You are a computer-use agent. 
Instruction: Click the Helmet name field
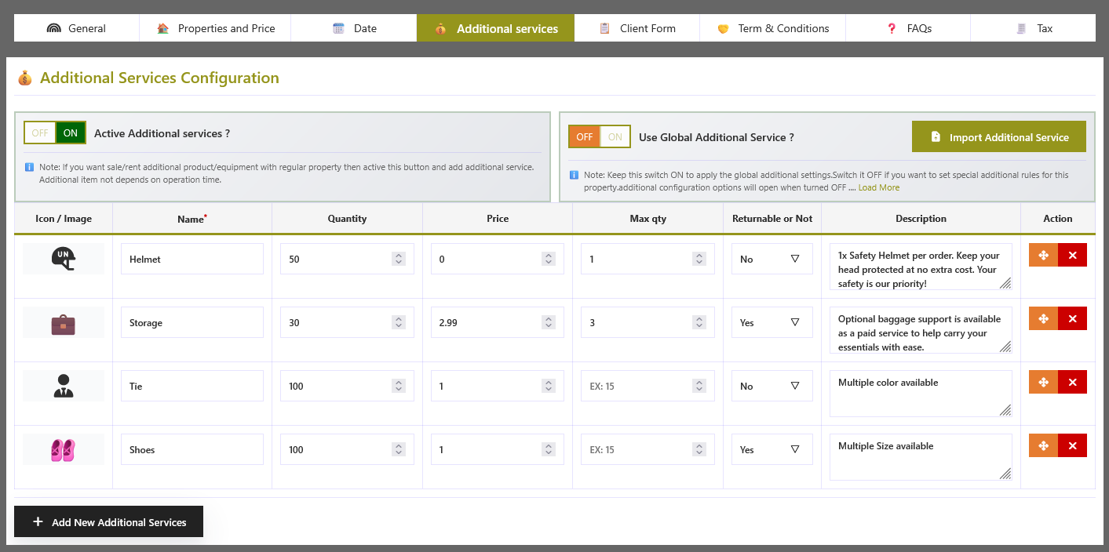coord(192,259)
